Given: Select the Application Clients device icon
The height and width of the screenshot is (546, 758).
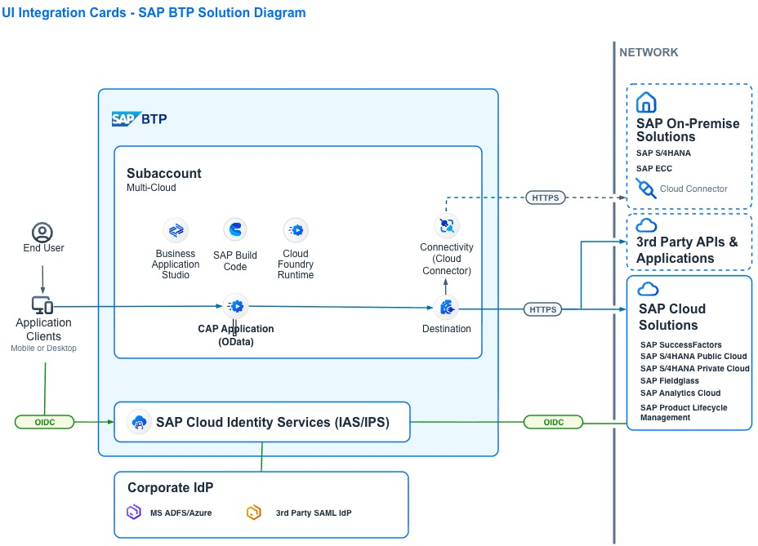Looking at the screenshot, I should click(42, 305).
